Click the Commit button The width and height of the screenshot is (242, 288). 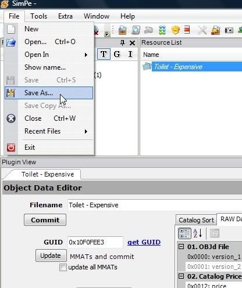pos(45,220)
